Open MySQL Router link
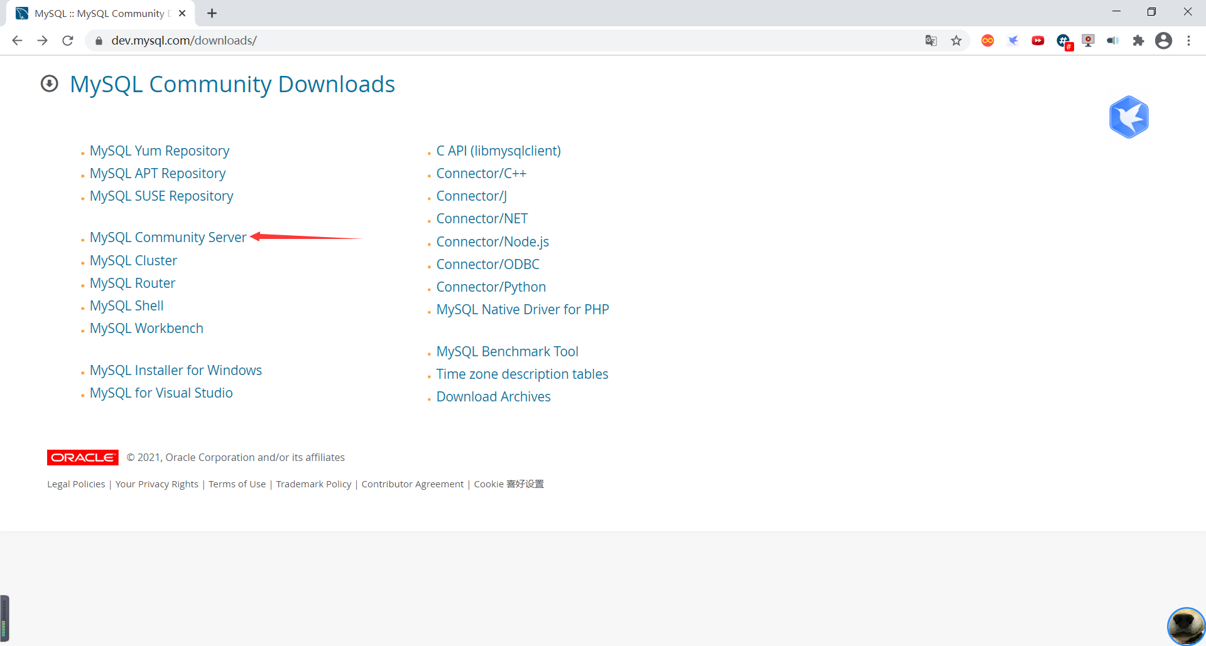The height and width of the screenshot is (646, 1206). [133, 283]
